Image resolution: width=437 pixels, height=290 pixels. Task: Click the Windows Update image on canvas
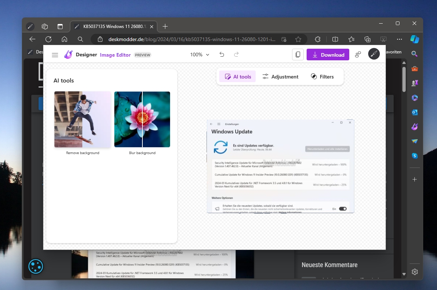tap(280, 166)
